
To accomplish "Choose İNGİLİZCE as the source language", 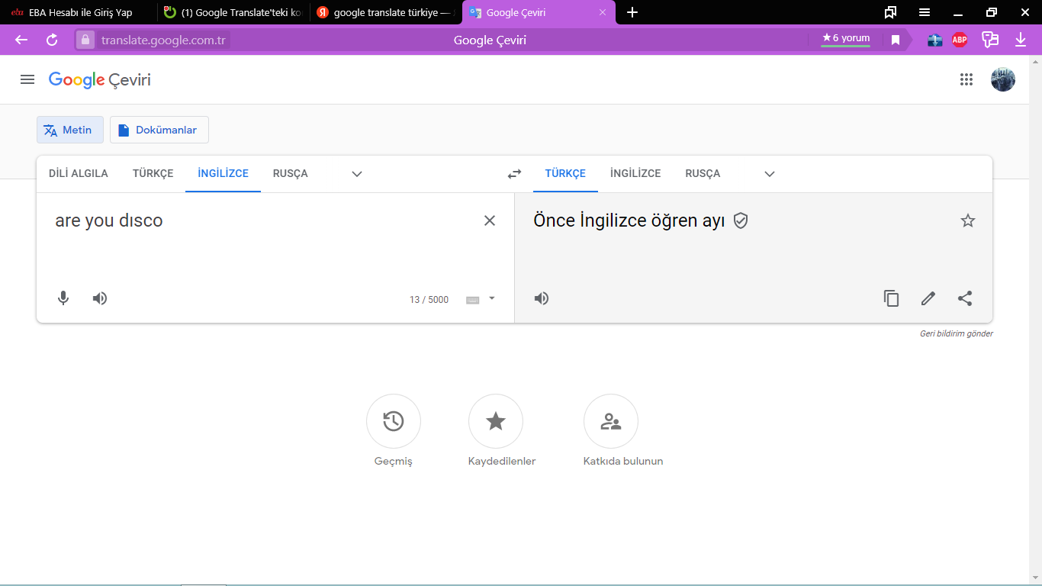I will pyautogui.click(x=223, y=173).
